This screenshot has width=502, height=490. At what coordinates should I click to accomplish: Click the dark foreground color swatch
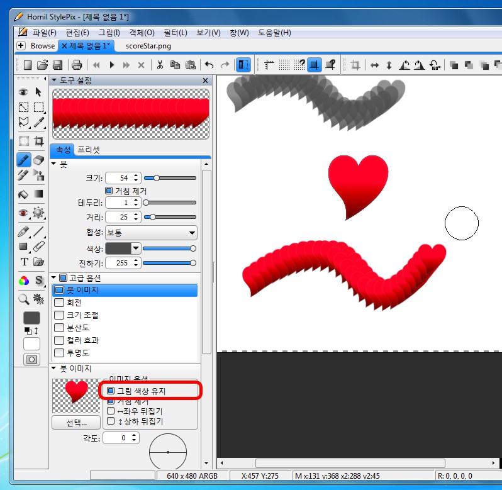[31, 318]
